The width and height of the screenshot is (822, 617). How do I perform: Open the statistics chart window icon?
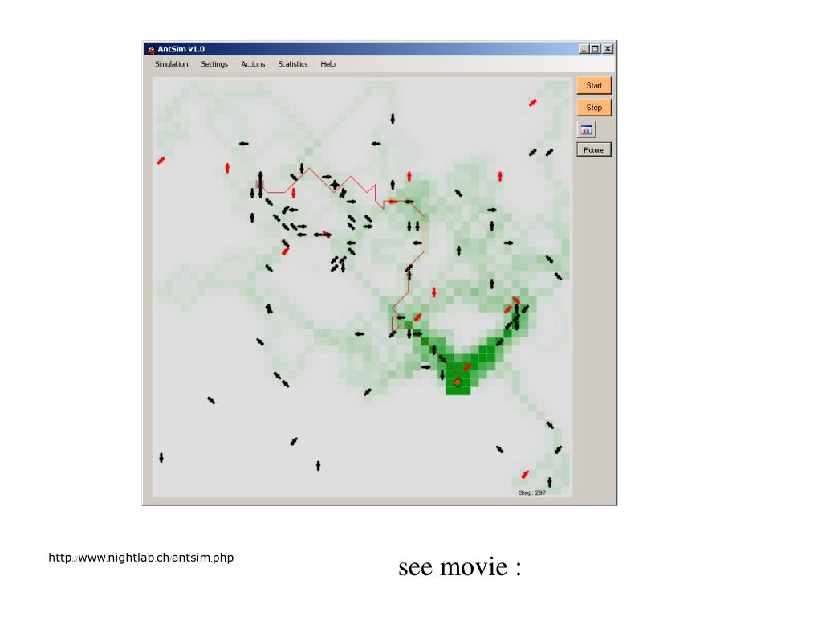click(x=587, y=129)
